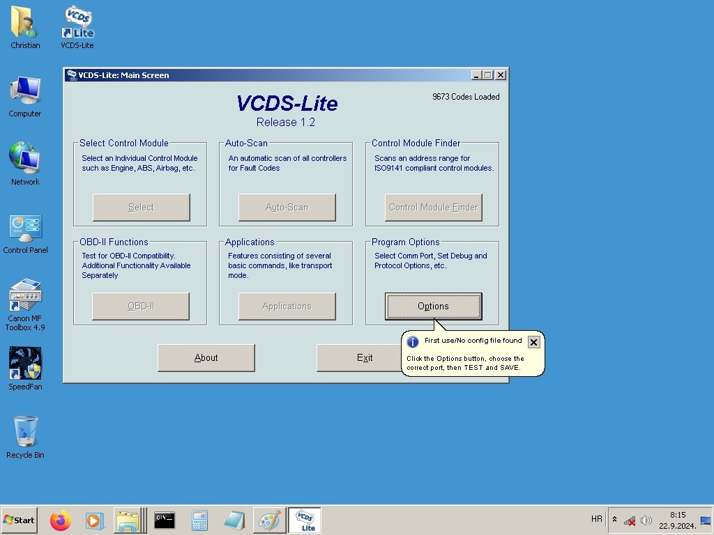Launch the VCDS-Lite desktop shortcut
Viewport: 714px width, 535px height.
(77, 27)
